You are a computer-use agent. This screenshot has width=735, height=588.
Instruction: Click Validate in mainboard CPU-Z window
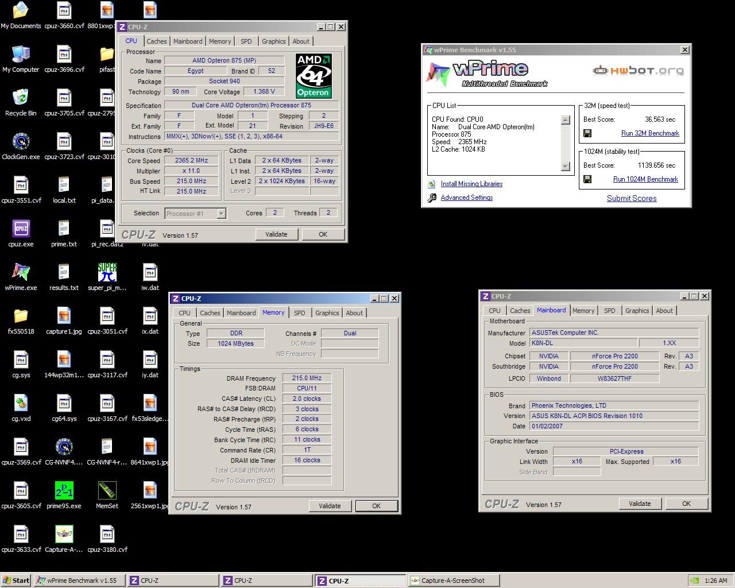[x=640, y=504]
